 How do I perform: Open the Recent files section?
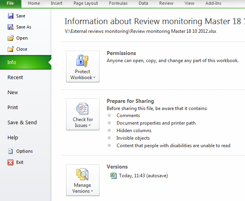click(15, 78)
